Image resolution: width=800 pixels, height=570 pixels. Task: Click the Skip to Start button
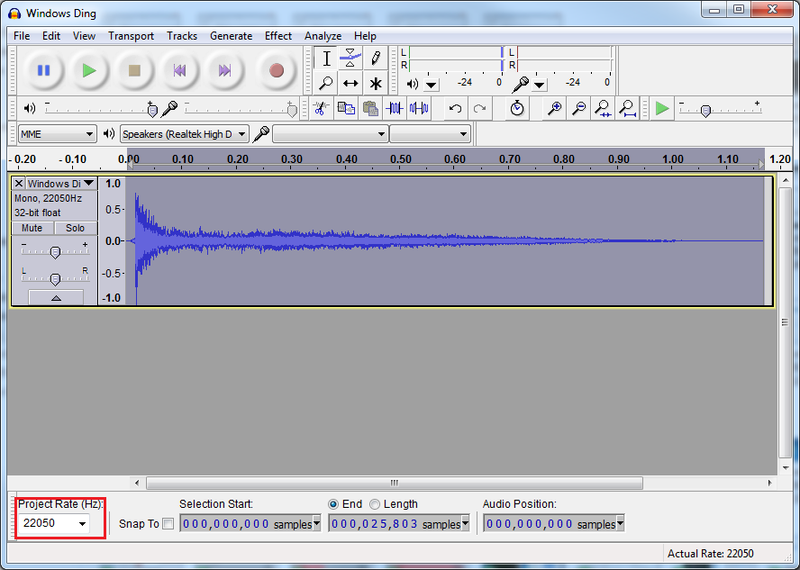point(179,70)
